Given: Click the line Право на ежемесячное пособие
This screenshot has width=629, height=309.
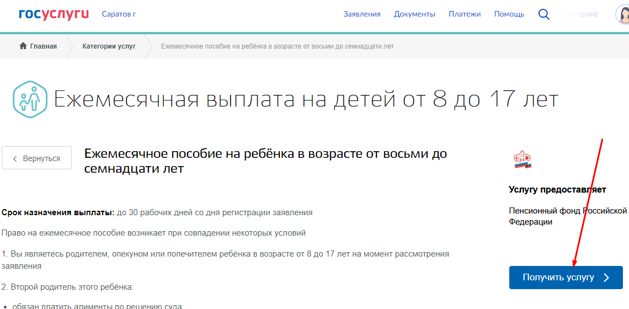Looking at the screenshot, I should point(154,233).
